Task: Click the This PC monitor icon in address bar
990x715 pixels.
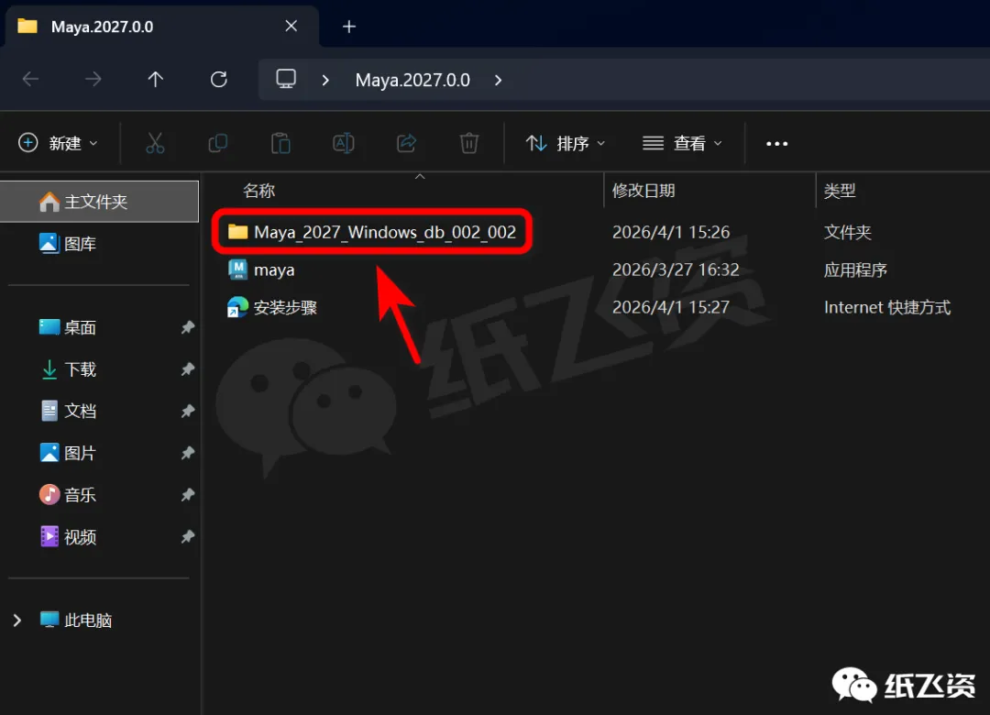Action: click(x=286, y=80)
